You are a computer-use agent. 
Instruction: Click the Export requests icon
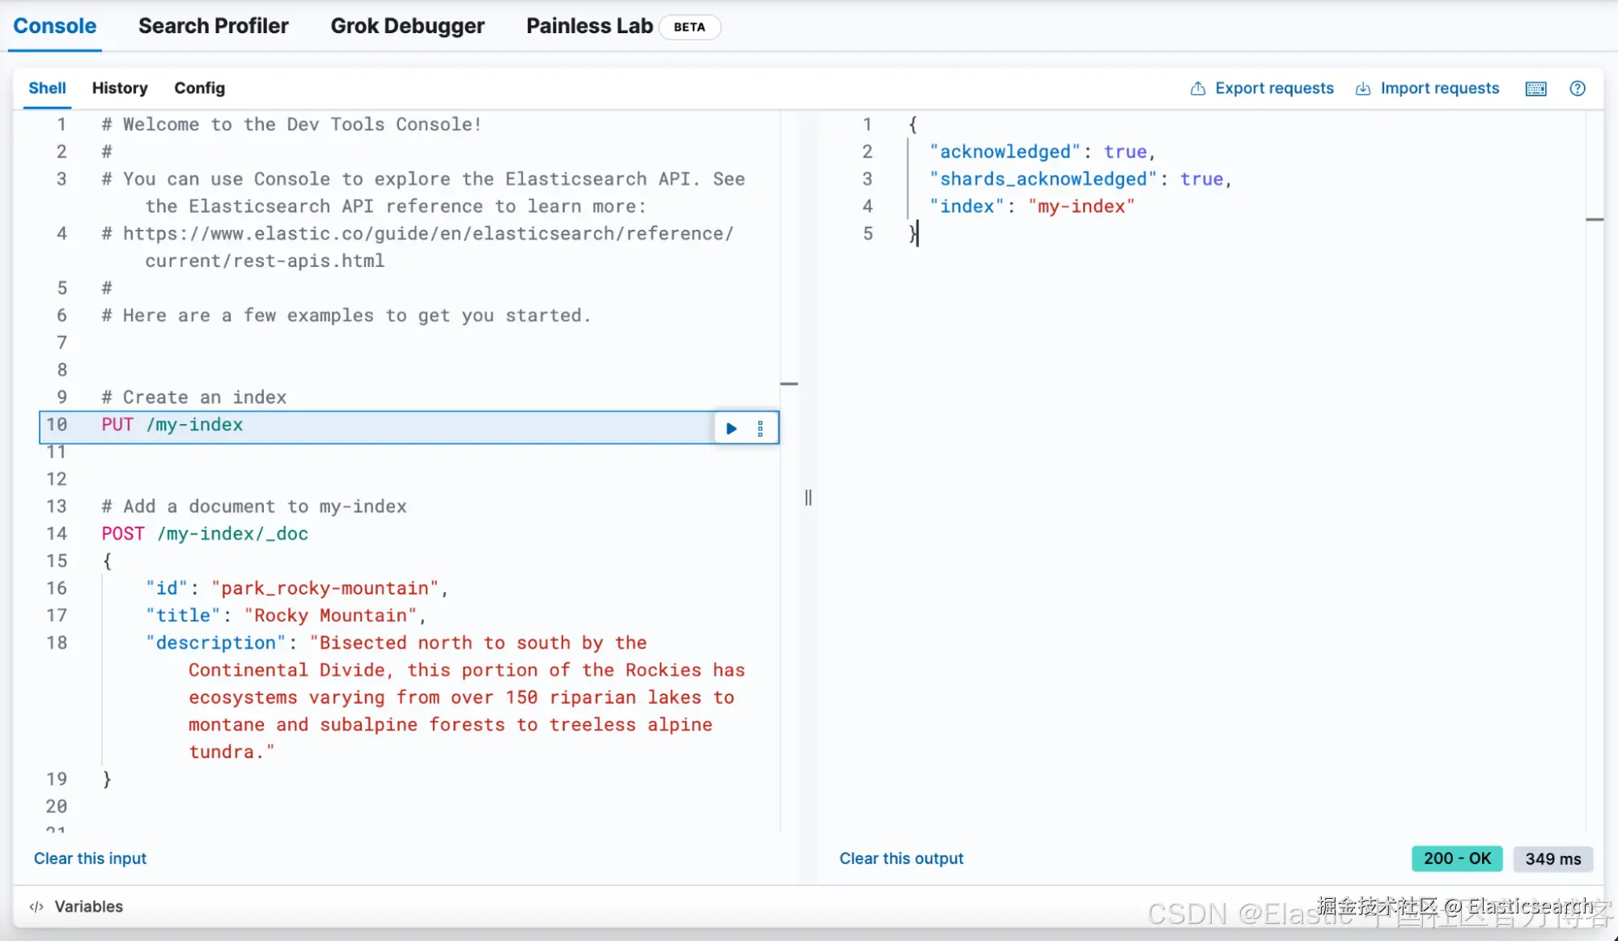point(1198,89)
